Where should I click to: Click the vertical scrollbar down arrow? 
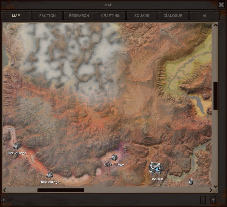[216, 187]
